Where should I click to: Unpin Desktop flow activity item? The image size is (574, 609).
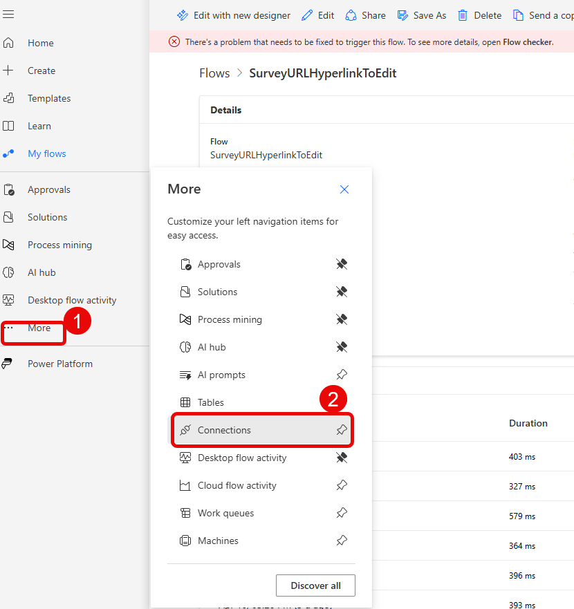point(342,458)
